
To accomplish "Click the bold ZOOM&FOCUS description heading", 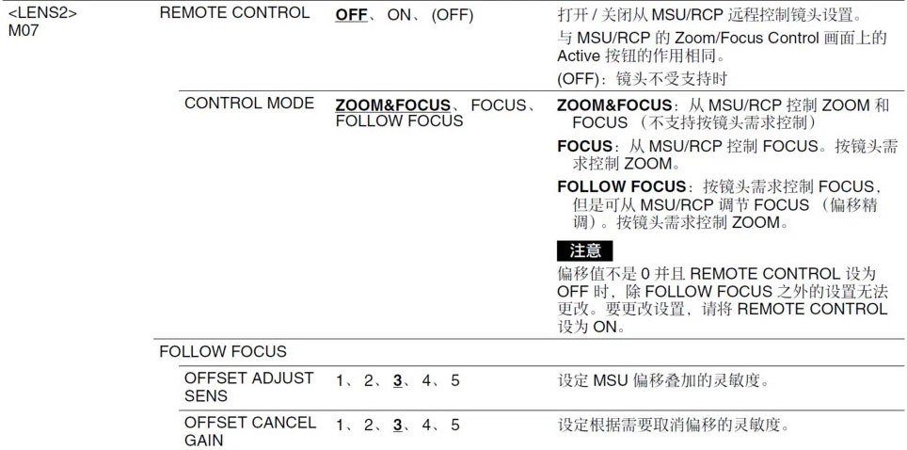I will click(x=614, y=105).
